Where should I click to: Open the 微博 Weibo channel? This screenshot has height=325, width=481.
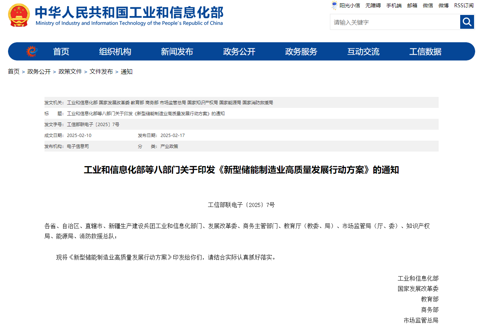443,5
